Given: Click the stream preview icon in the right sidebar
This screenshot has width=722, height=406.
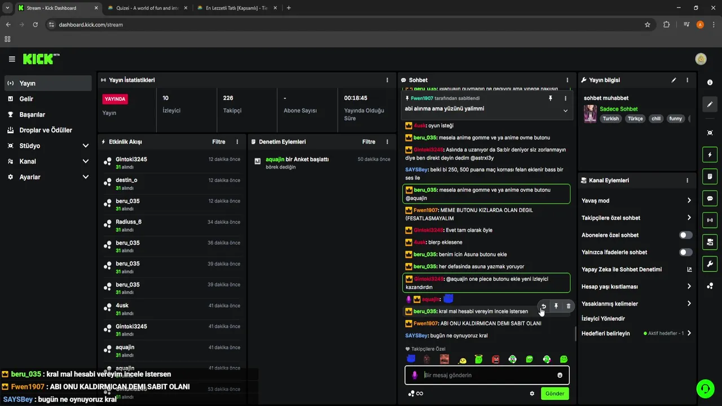Looking at the screenshot, I should (x=710, y=133).
